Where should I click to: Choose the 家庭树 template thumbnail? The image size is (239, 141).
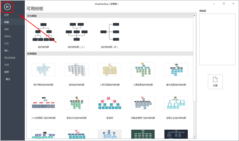click(x=110, y=103)
